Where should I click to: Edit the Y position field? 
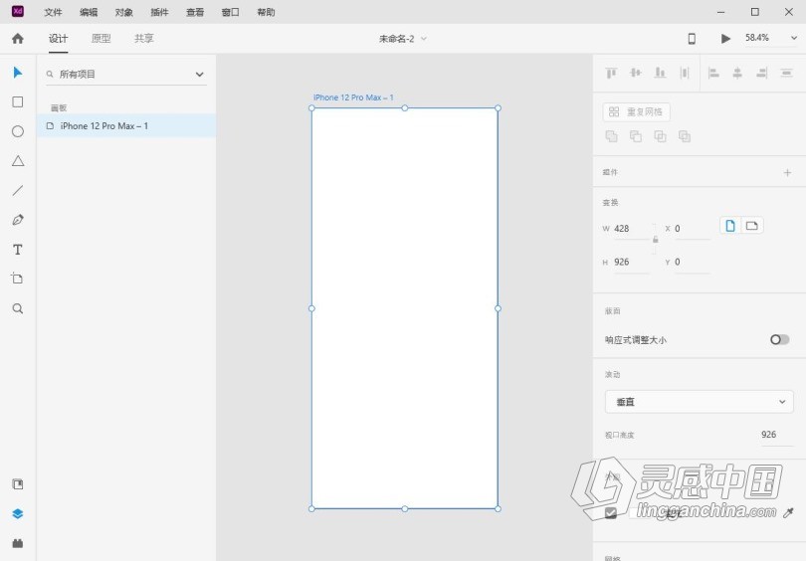click(x=693, y=262)
